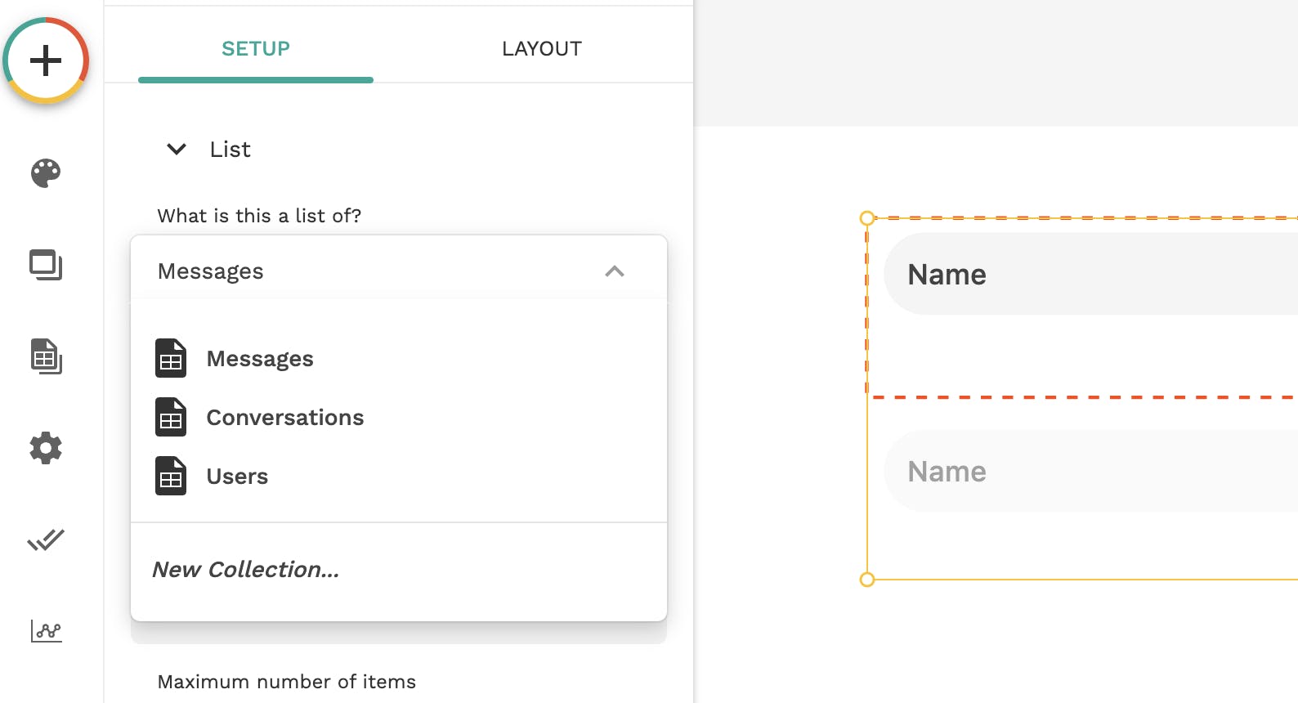Open the settings gear icon

click(x=46, y=448)
